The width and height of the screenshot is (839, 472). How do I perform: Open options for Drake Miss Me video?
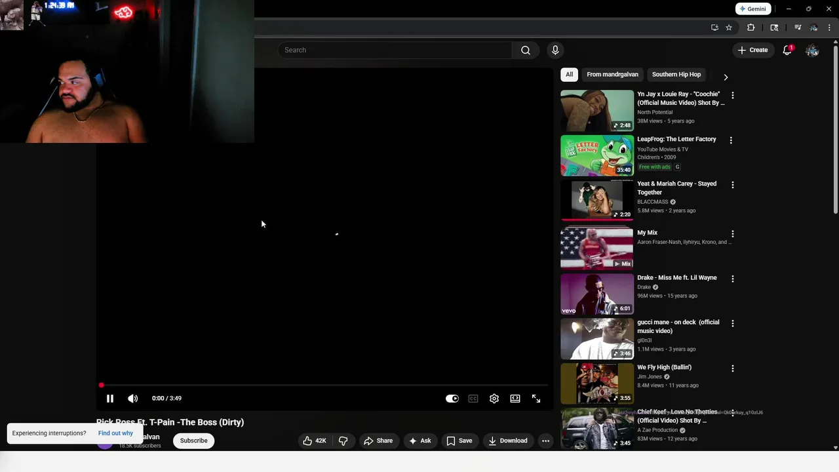(x=732, y=279)
